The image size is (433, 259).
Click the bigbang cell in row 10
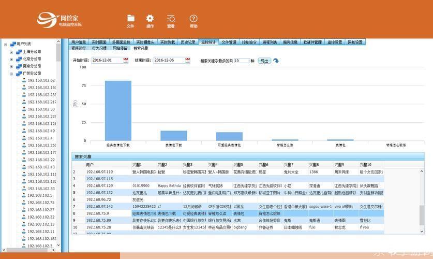245,227
